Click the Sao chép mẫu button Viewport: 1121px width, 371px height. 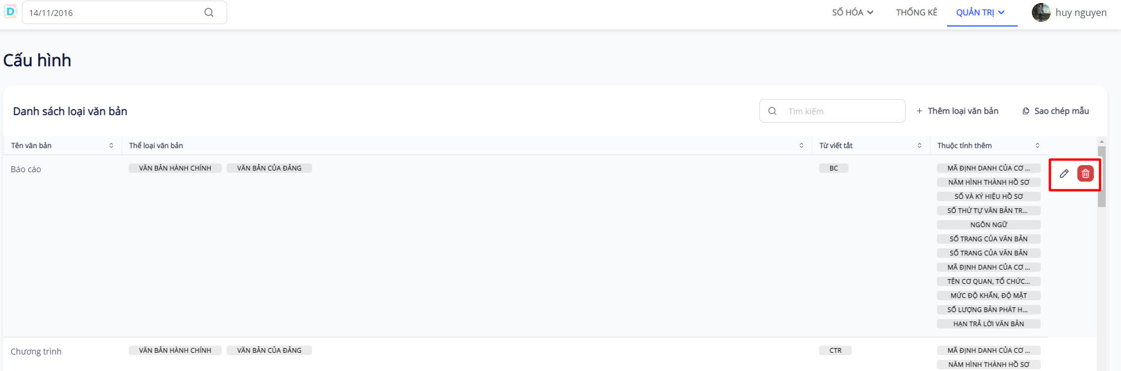pyautogui.click(x=1056, y=111)
